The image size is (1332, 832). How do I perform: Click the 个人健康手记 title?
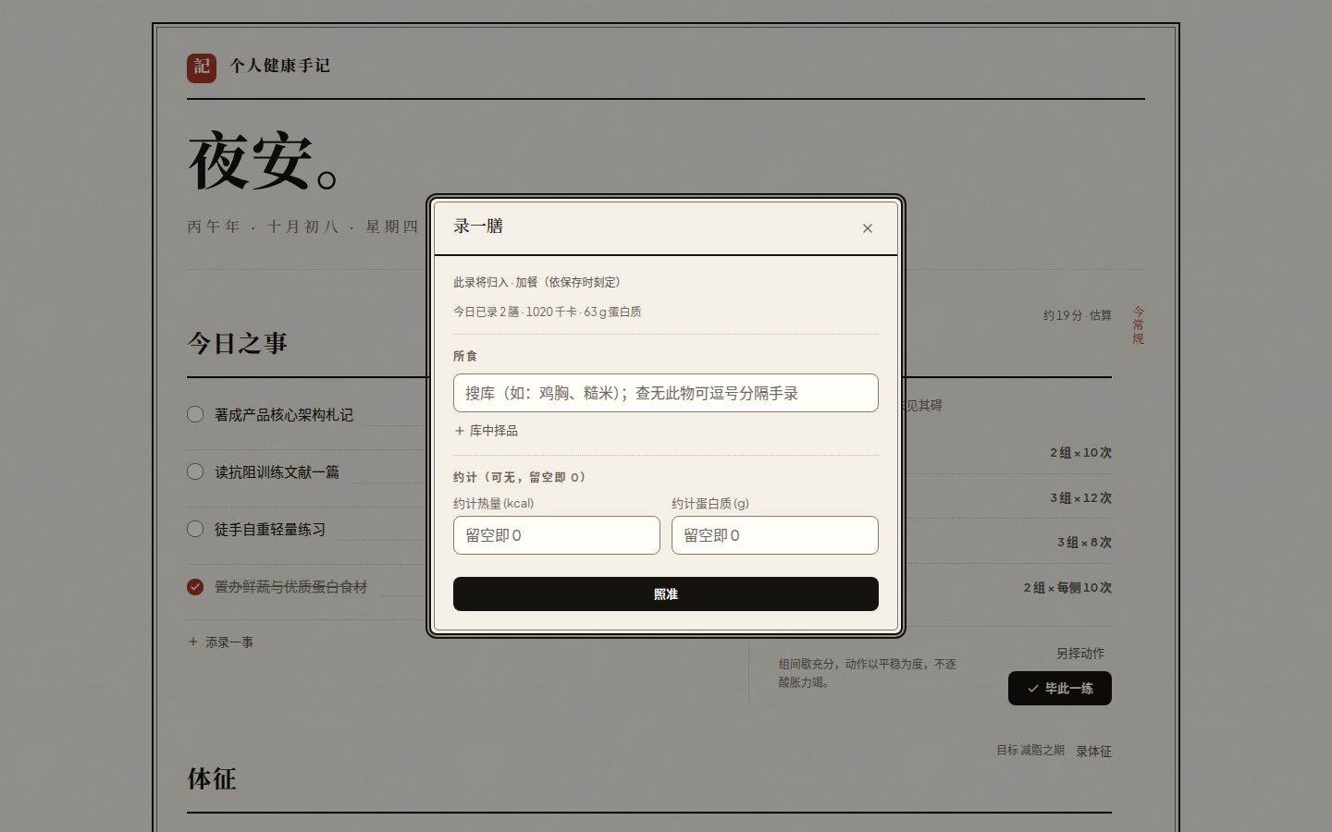tap(279, 66)
